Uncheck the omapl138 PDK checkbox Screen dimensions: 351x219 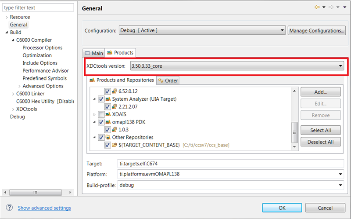point(101,122)
